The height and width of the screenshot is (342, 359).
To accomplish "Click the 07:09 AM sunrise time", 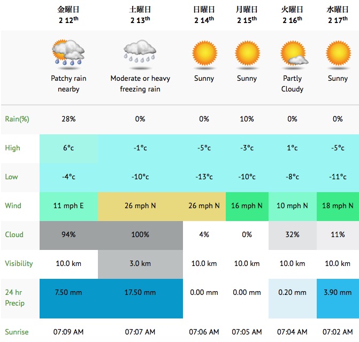I will click(x=68, y=332).
